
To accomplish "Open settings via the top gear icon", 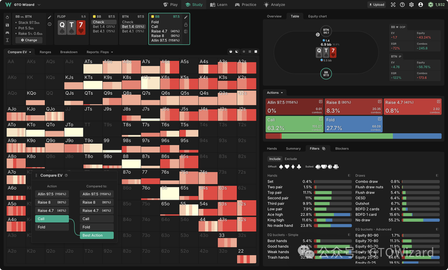I will [411, 5].
